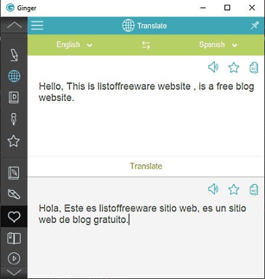Open the Spanish target language dropdown
Screen dimensions: 265x279
[218, 45]
